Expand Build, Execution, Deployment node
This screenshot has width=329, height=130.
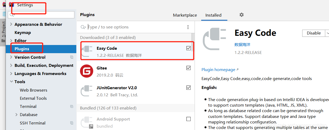[x=11, y=65]
